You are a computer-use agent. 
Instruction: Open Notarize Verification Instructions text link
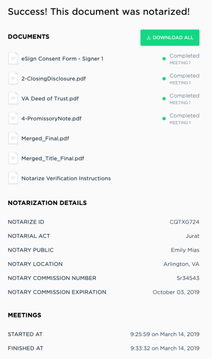pyautogui.click(x=66, y=178)
